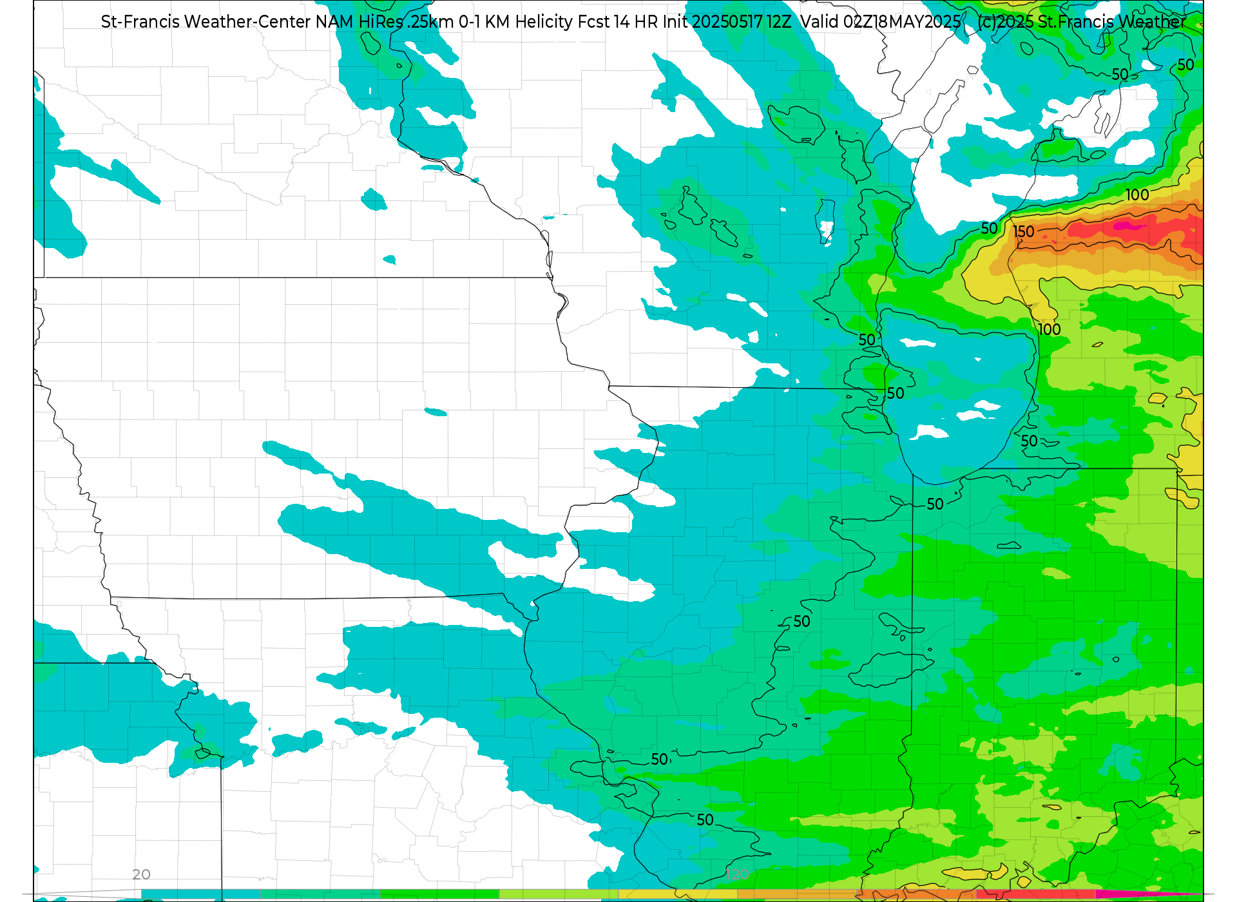Click the "20" color bar label

141,874
